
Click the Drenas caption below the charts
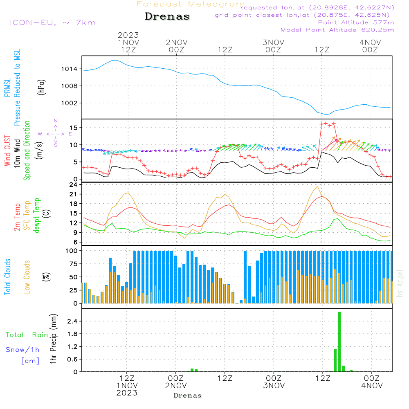click(187, 396)
